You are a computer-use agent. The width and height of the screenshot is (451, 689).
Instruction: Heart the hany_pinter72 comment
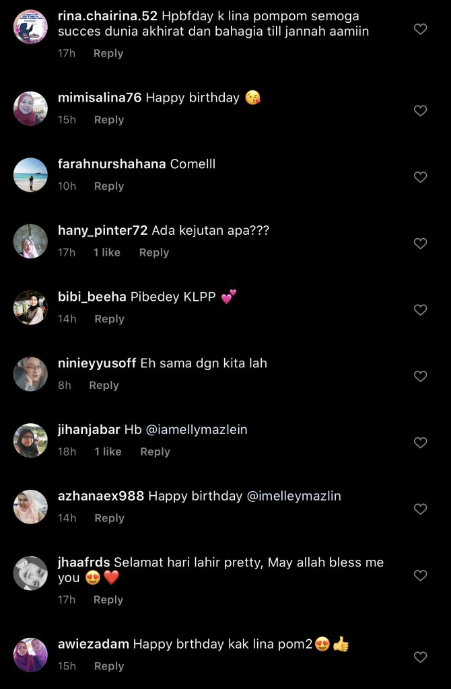[x=420, y=244]
